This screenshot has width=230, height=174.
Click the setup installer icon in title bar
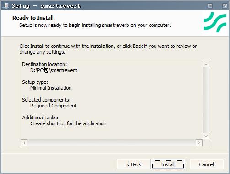6,6
